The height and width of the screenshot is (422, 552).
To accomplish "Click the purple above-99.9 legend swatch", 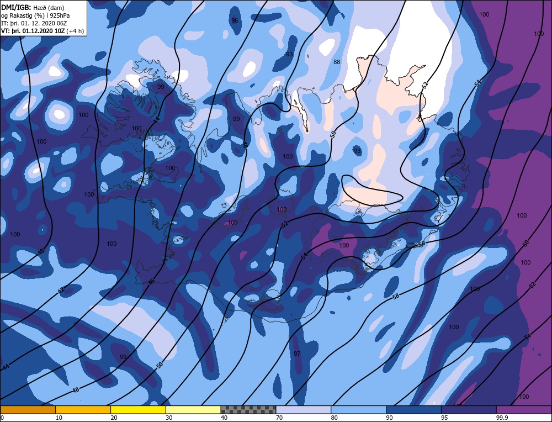I will pos(524,410).
